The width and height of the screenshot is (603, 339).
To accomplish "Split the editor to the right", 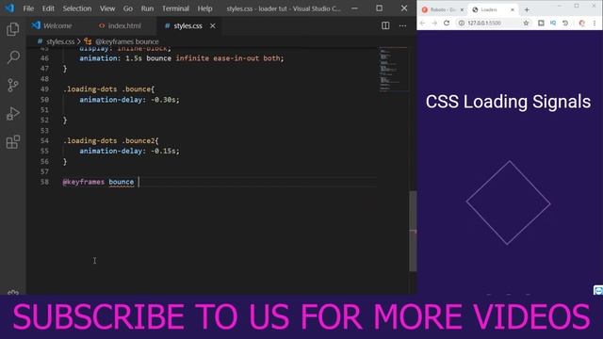I will point(385,25).
